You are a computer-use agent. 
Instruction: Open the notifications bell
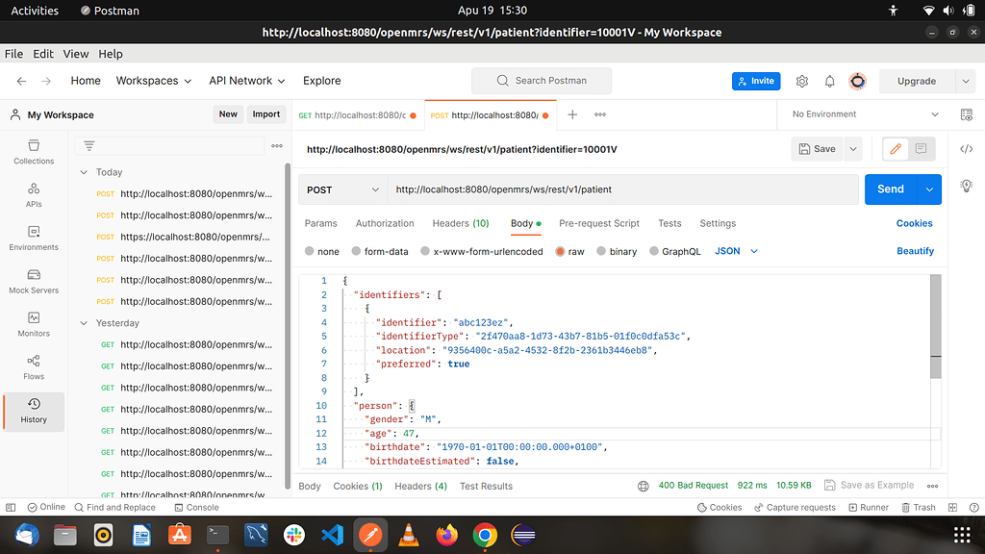[x=829, y=81]
